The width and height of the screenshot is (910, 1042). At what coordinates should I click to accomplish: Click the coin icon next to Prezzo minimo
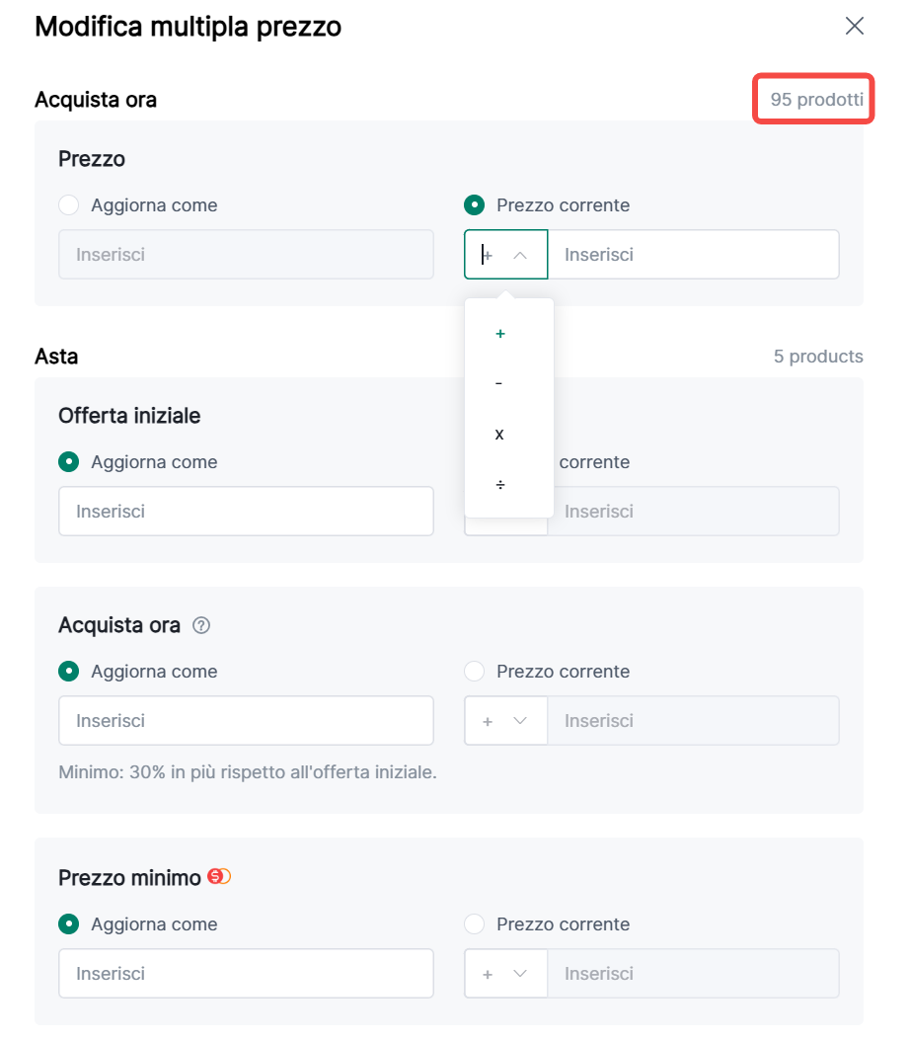point(219,877)
